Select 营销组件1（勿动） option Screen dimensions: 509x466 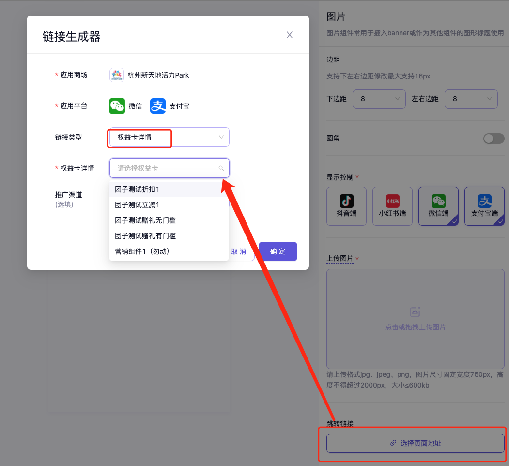click(x=142, y=251)
